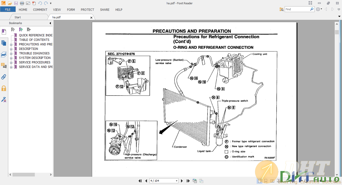The width and height of the screenshot is (342, 185).
Task: Go to the previous page
Action: tap(146, 181)
